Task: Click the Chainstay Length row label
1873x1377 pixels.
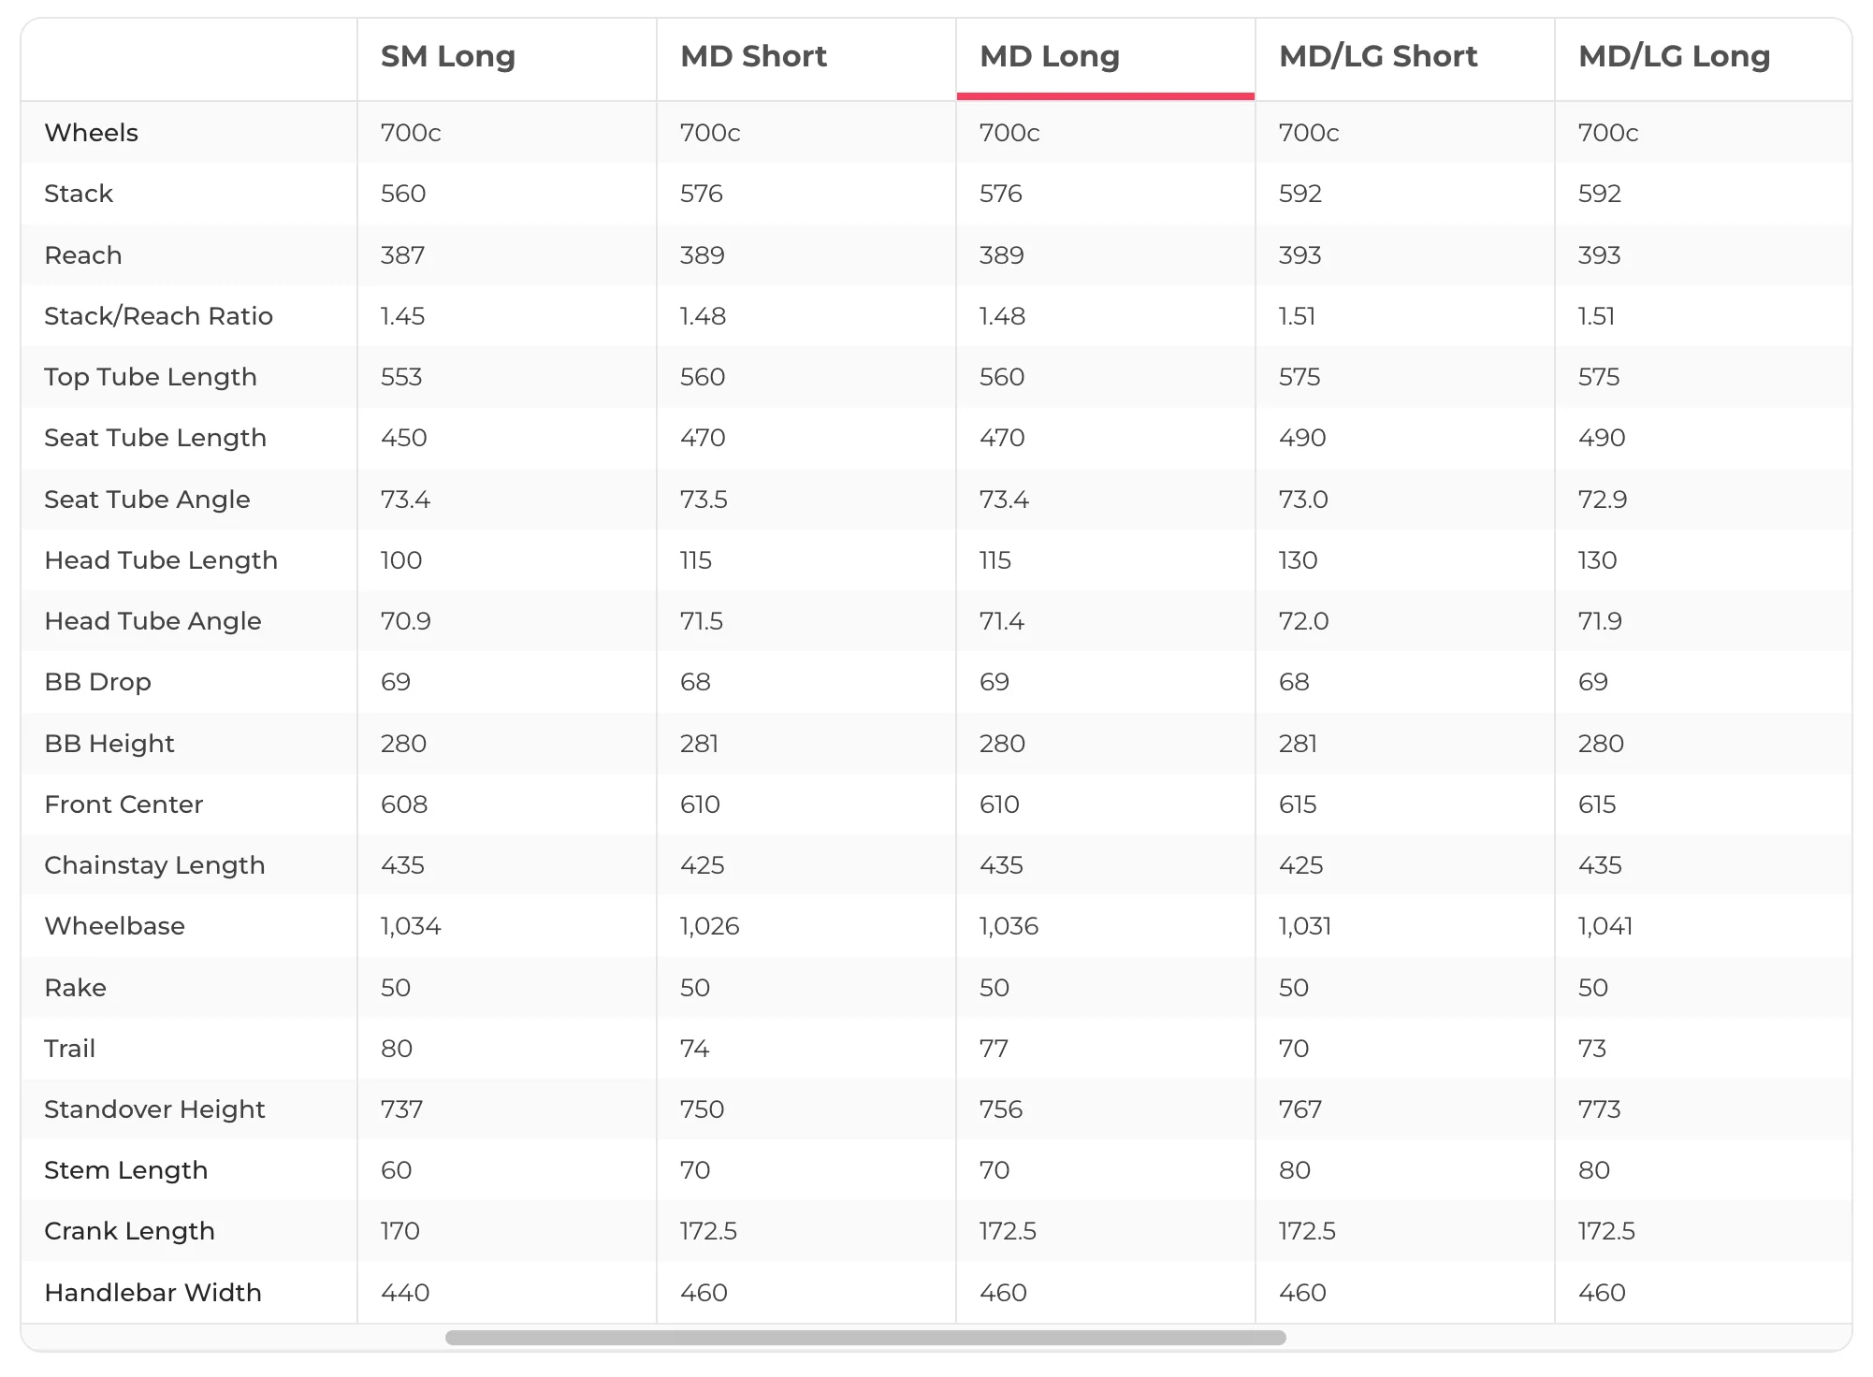Action: click(x=154, y=865)
